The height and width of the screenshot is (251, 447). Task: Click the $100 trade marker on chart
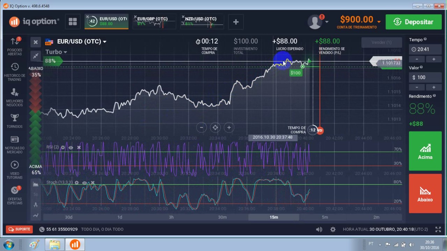[295, 73]
